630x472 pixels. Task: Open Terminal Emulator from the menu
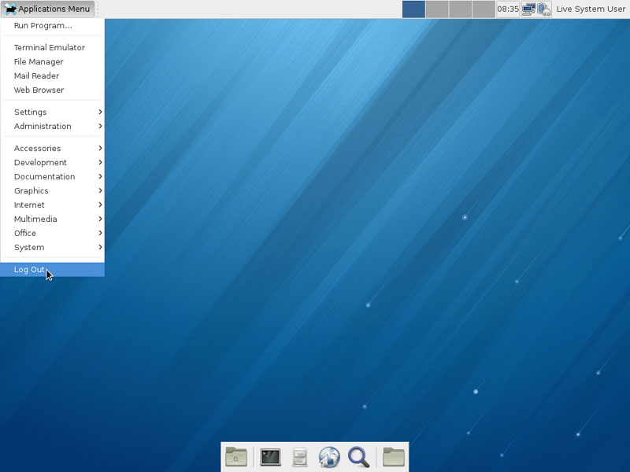click(x=53, y=47)
